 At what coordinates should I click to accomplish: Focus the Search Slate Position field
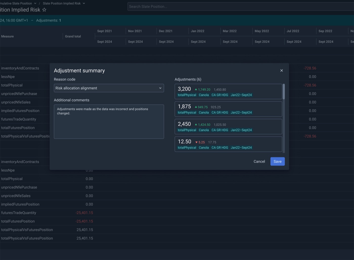tap(240, 7)
